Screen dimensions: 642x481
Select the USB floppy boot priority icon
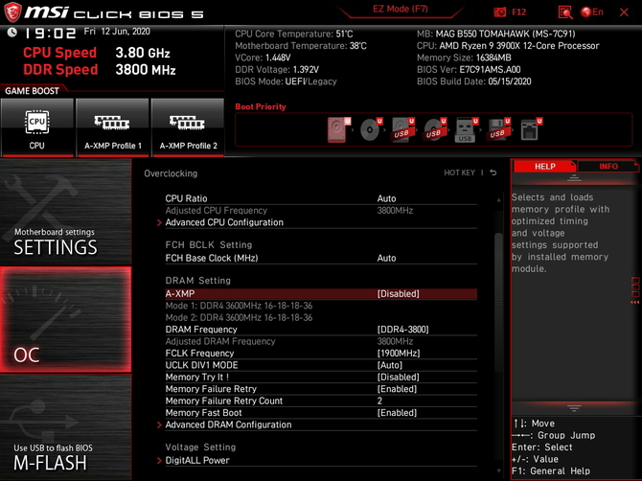pyautogui.click(x=498, y=129)
